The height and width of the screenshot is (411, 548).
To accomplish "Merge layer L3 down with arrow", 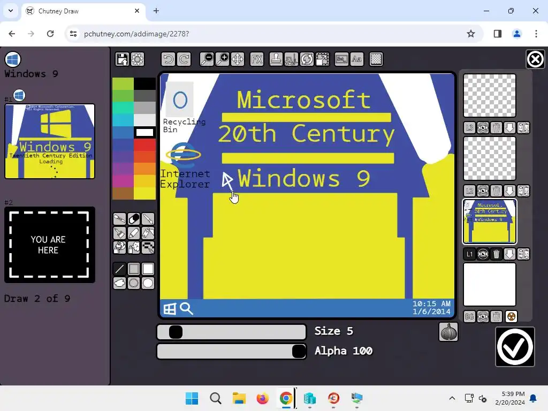I will [510, 128].
